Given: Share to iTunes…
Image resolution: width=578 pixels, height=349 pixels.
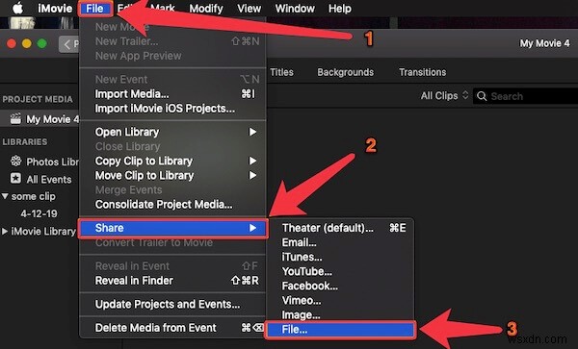Looking at the screenshot, I should coord(340,257).
